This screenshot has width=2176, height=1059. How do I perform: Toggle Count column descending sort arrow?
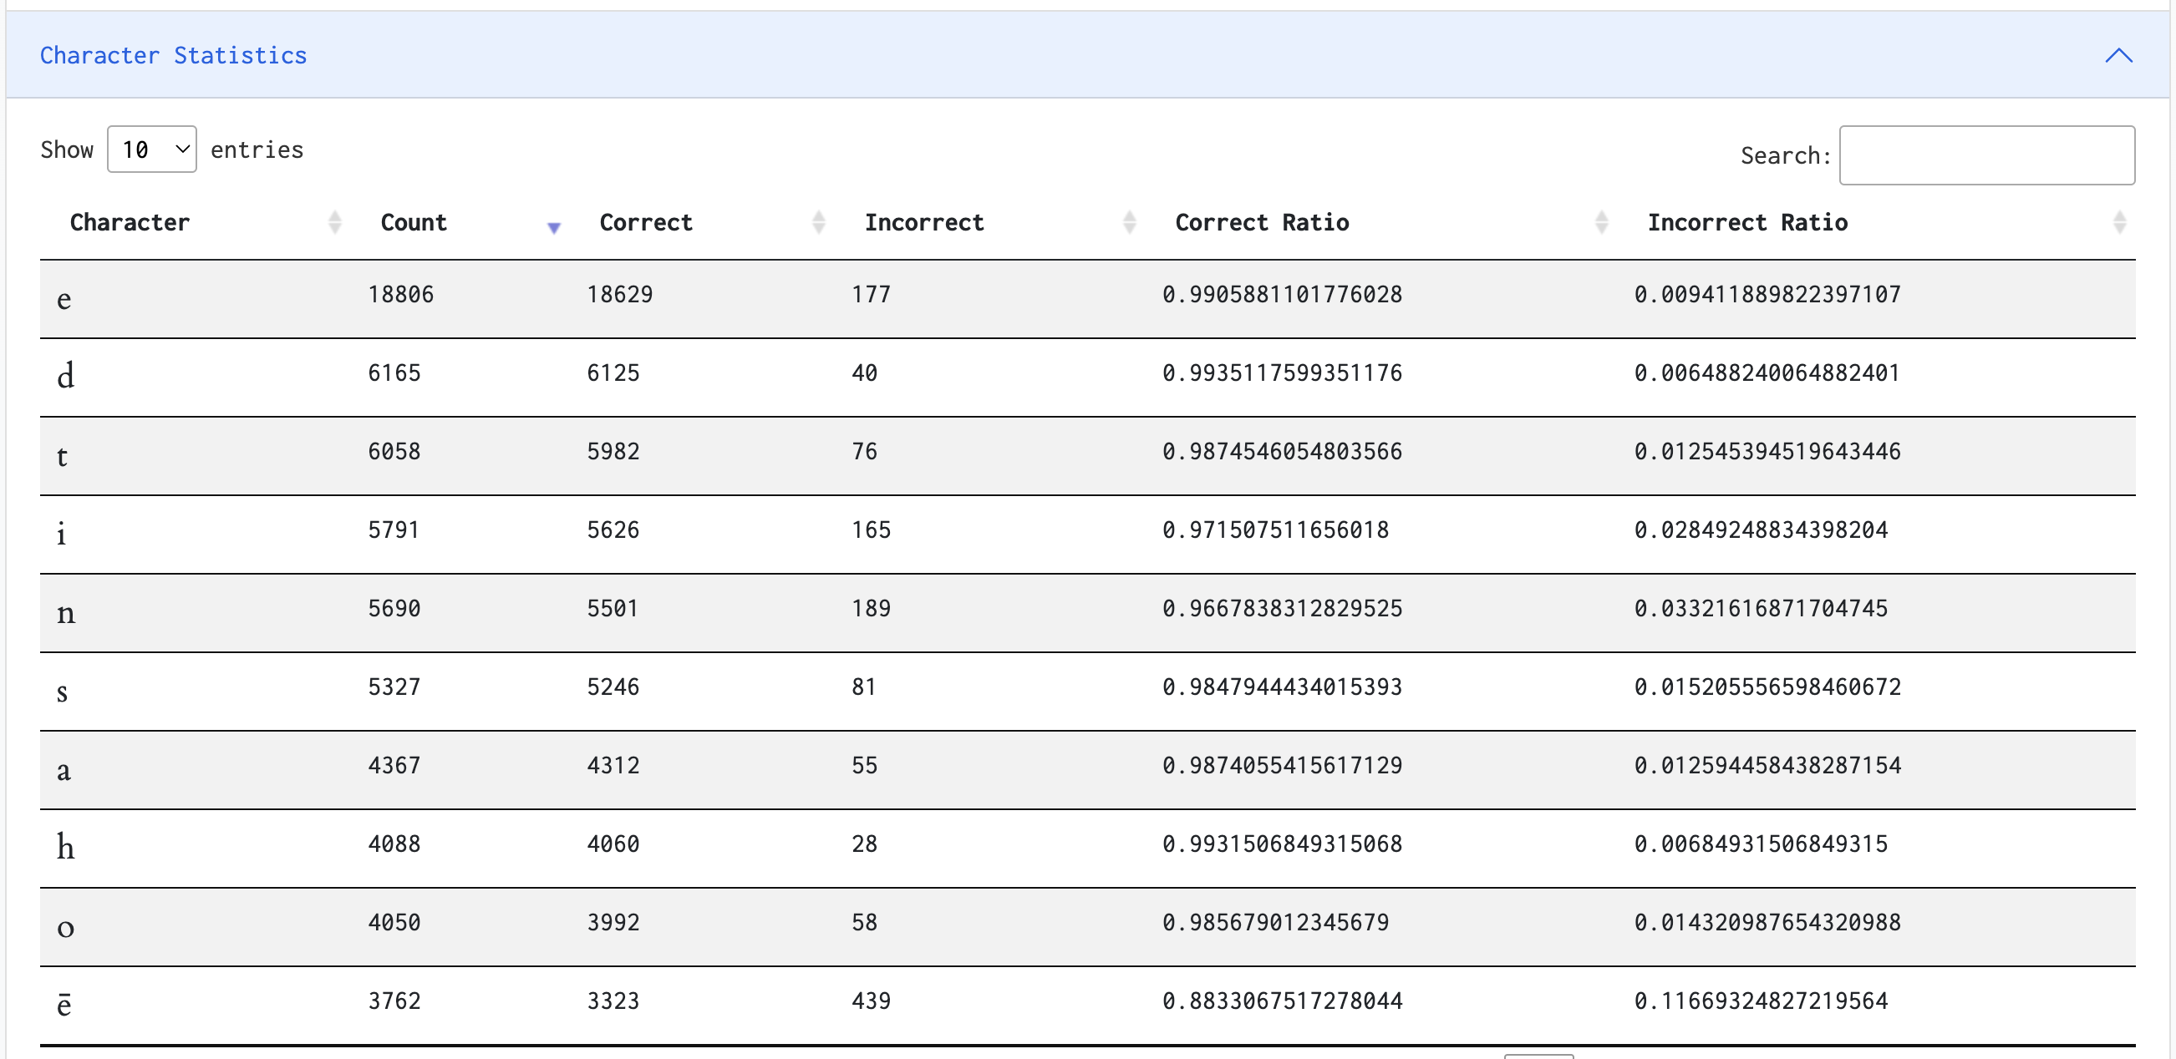(554, 225)
